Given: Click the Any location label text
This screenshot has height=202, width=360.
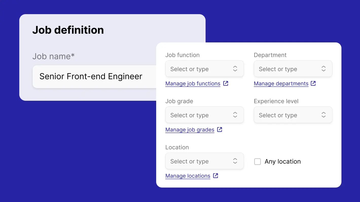Looking at the screenshot, I should pyautogui.click(x=282, y=162).
